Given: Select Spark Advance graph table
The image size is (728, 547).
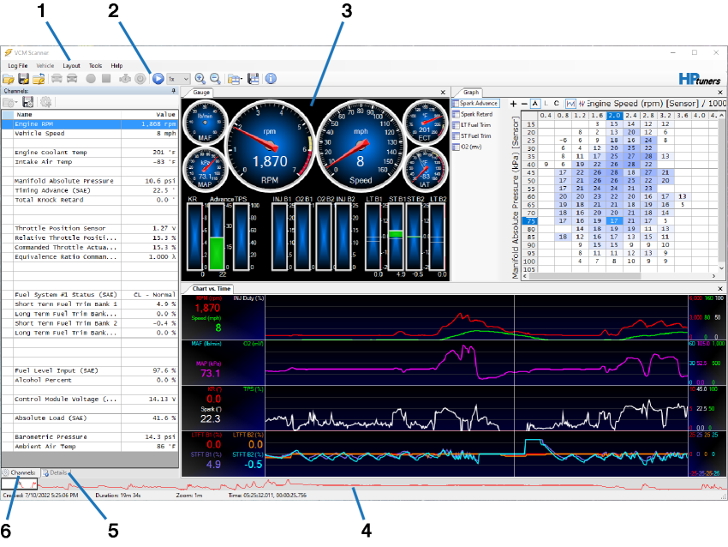Looking at the screenshot, I should pos(475,103).
